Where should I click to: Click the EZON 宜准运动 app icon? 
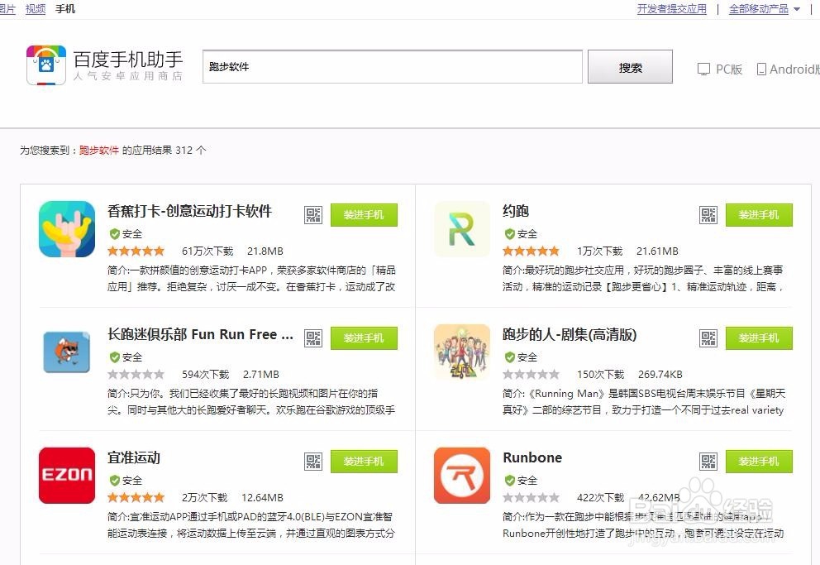tap(66, 476)
